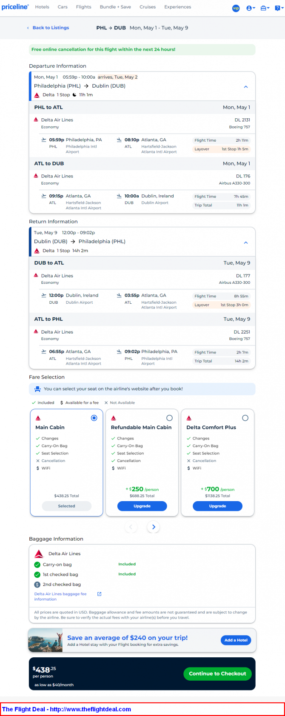Collapse the Departure Information card
Image resolution: width=285 pixels, height=716 pixels.
[245, 87]
